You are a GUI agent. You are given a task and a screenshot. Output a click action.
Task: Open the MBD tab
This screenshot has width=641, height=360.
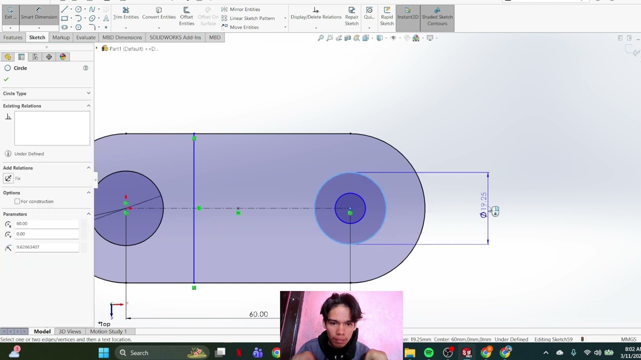[215, 37]
